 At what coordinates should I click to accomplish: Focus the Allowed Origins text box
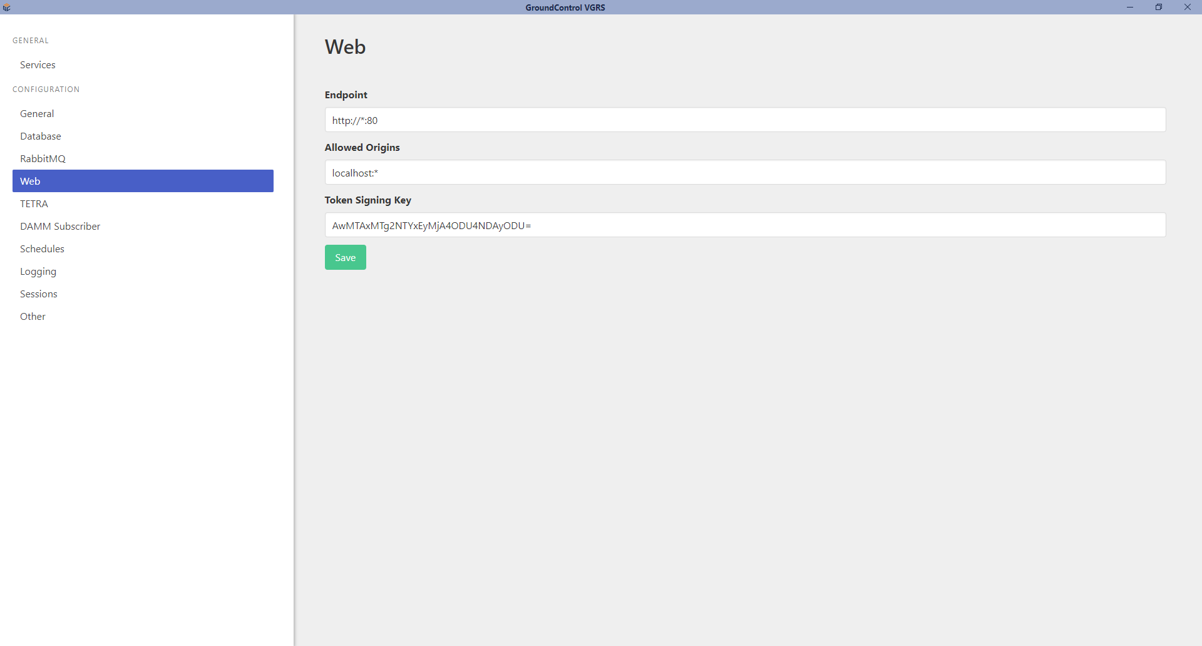coord(745,173)
